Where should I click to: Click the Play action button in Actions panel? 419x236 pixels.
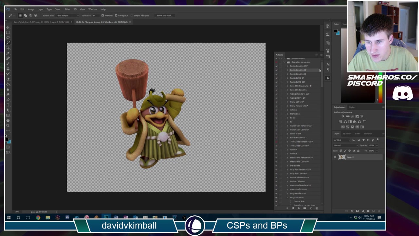(x=299, y=208)
